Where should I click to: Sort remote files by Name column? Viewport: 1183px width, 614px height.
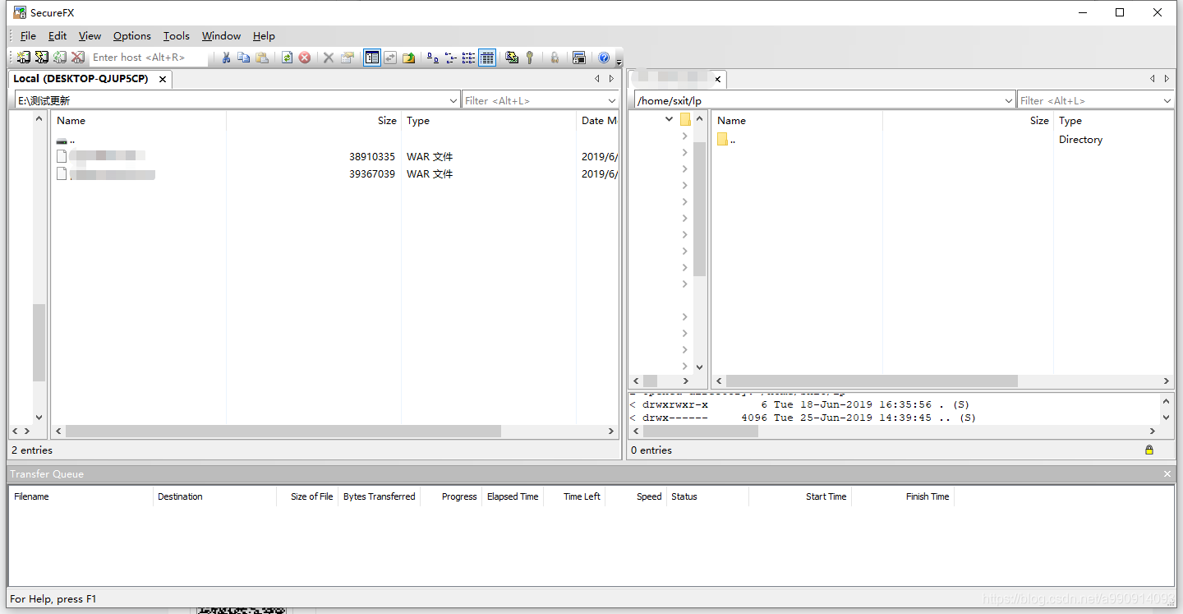[x=797, y=120]
